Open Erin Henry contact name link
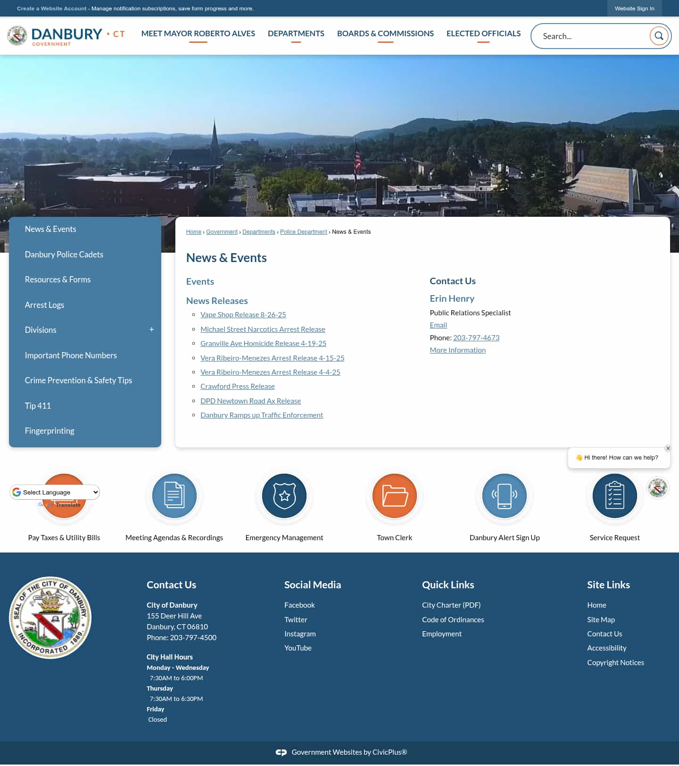The height and width of the screenshot is (766, 679). pos(452,298)
